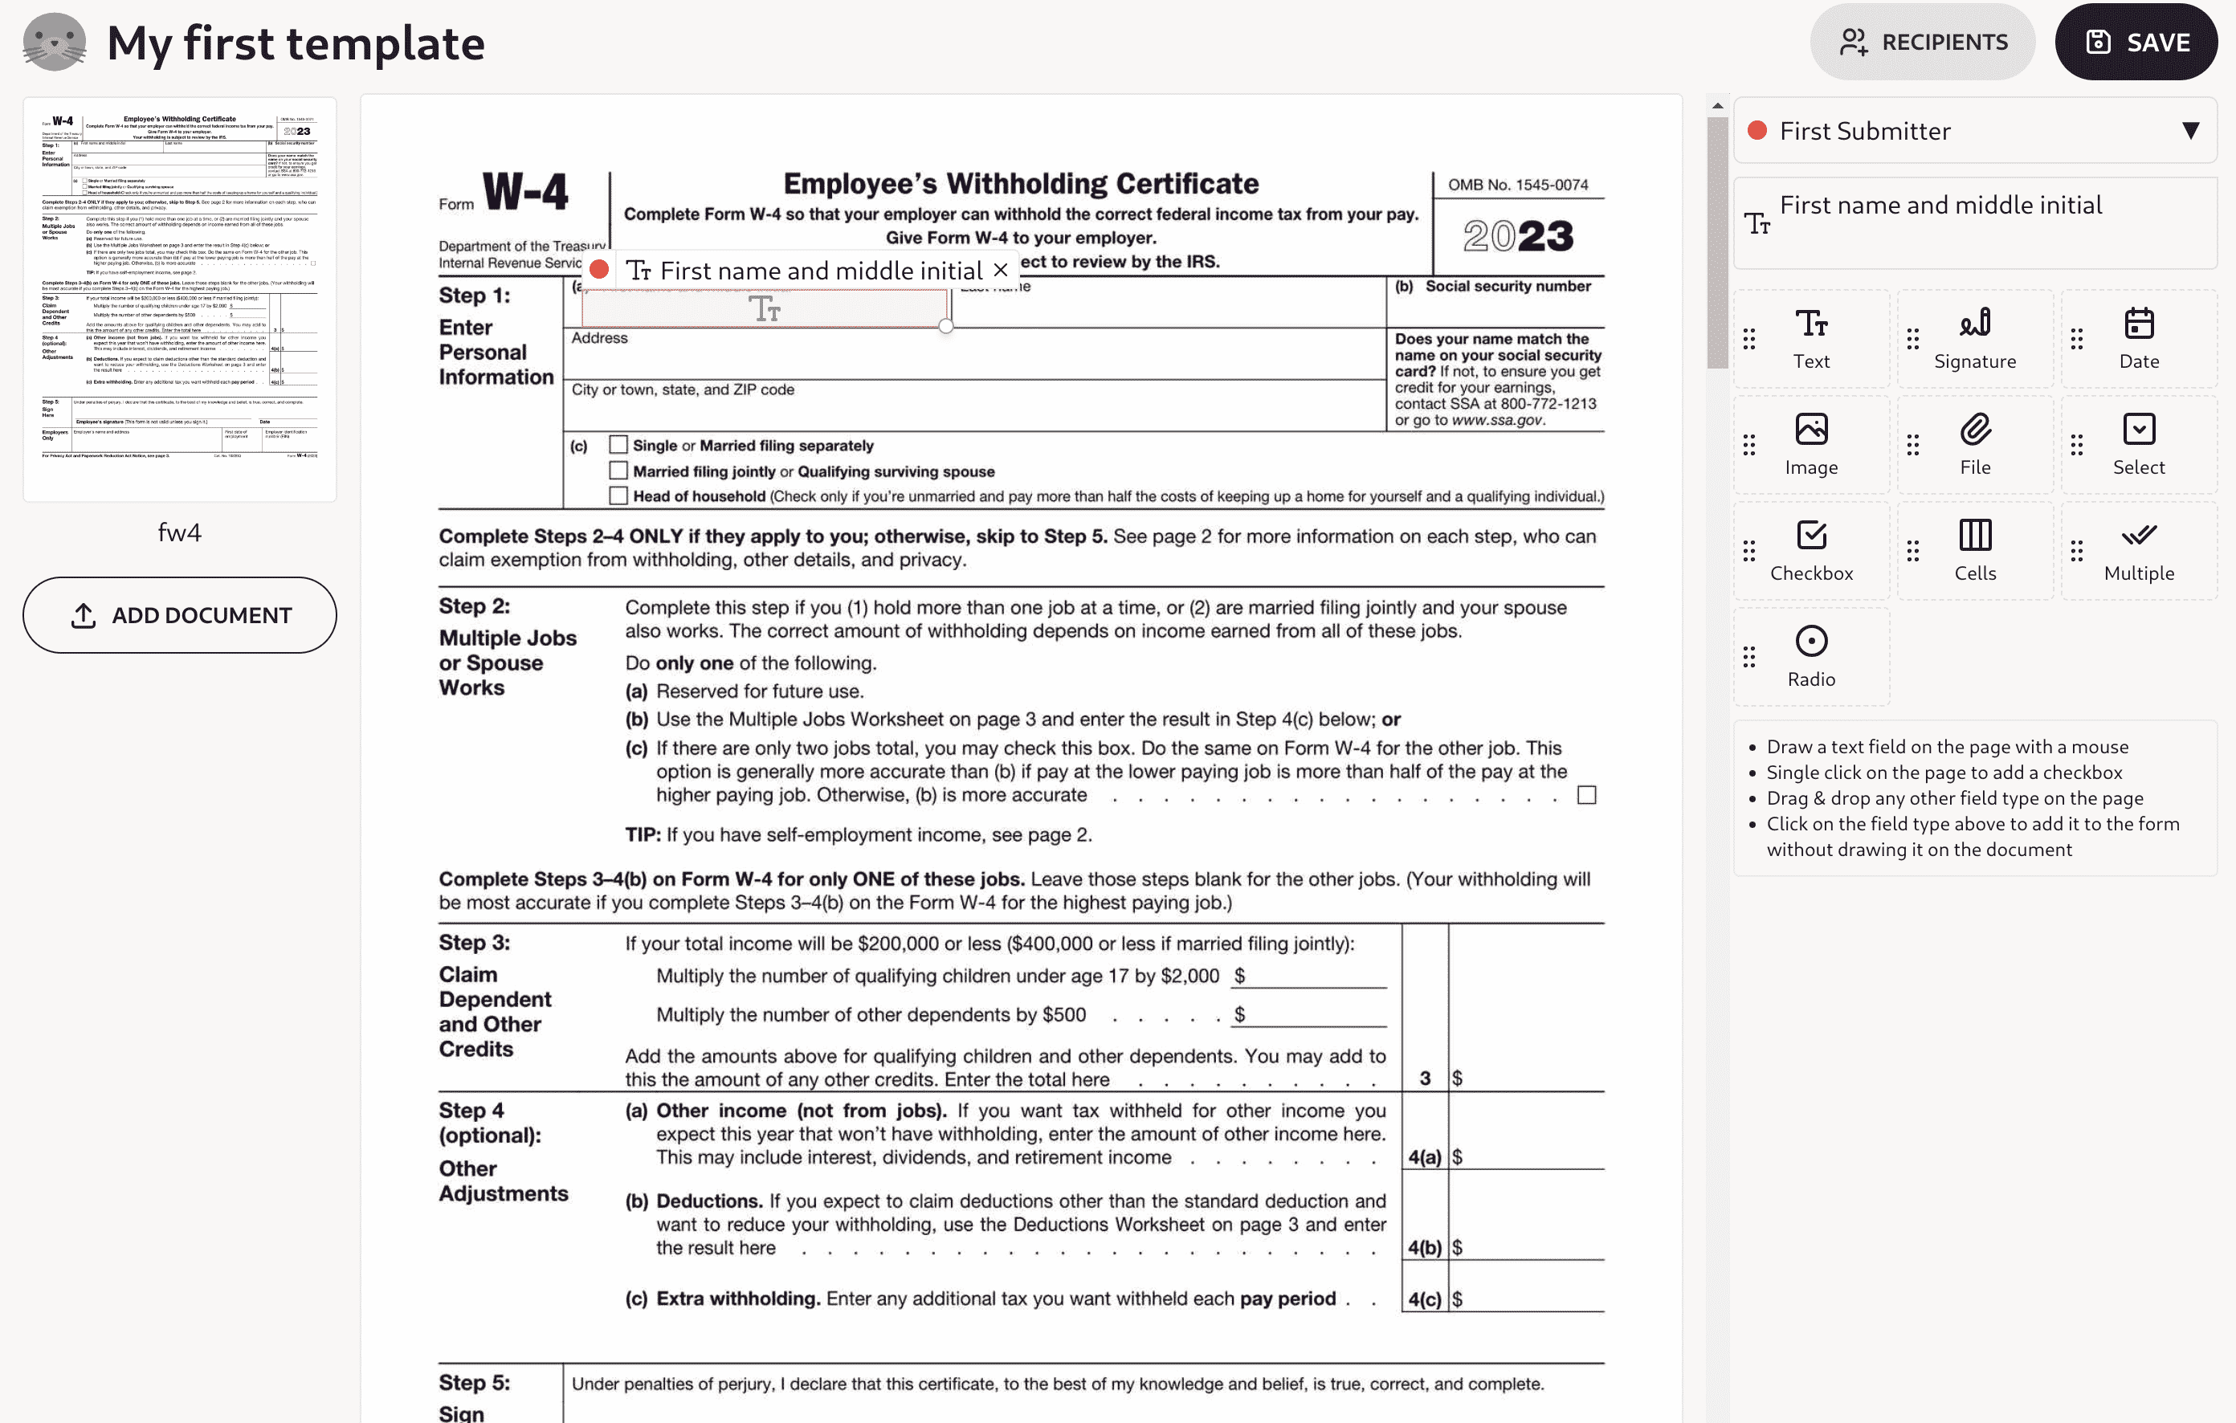Remove the First name and middle initial field
Screen dimensions: 2236x1423
tap(1001, 269)
